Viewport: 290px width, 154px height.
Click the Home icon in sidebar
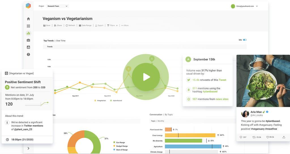coord(28,19)
